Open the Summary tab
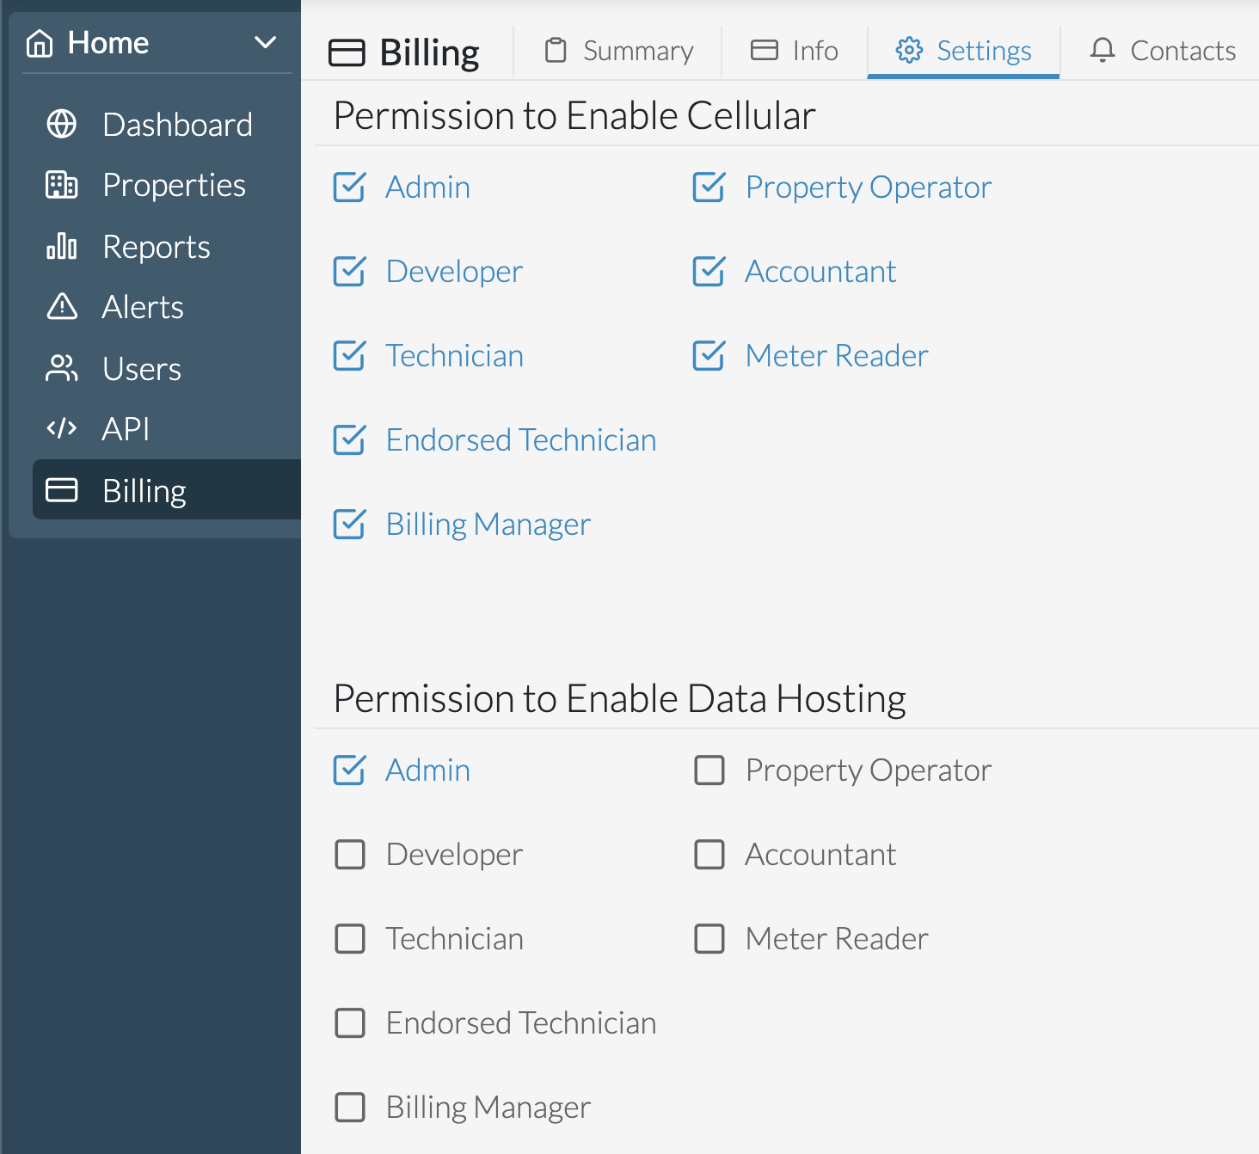 [x=619, y=51]
